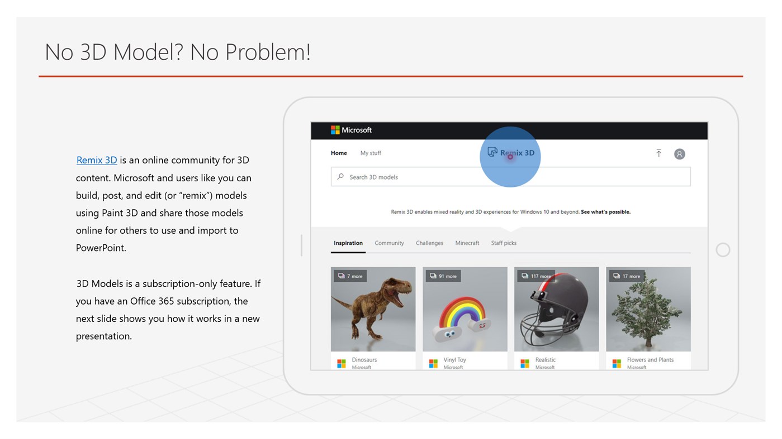This screenshot has height=439, width=782.
Task: Click the stacked models icon on Realistic card
Action: point(524,276)
